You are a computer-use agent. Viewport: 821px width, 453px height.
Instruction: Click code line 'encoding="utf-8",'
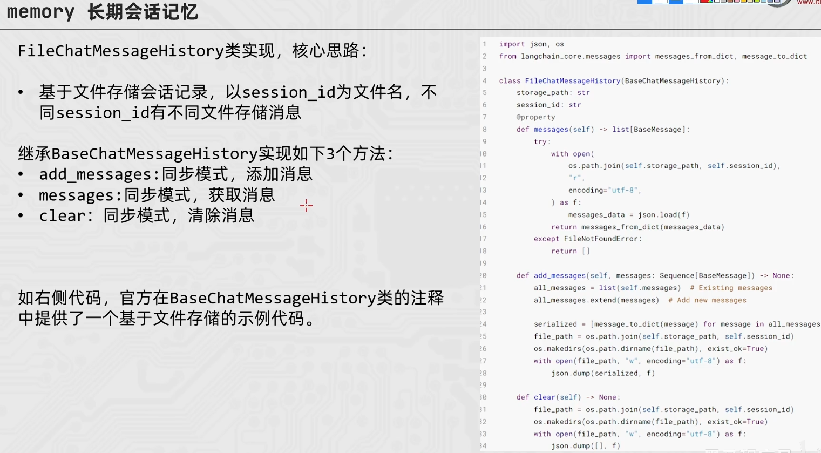tap(605, 190)
